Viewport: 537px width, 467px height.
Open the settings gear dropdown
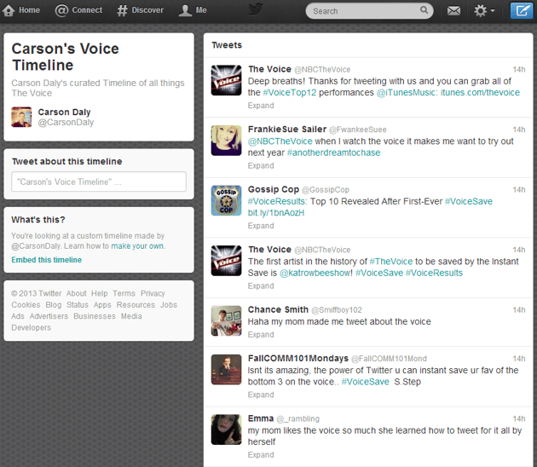(484, 11)
